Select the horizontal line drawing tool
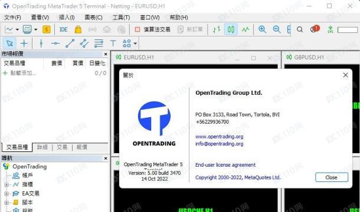Screen dimensions: 360x212 tap(55, 43)
